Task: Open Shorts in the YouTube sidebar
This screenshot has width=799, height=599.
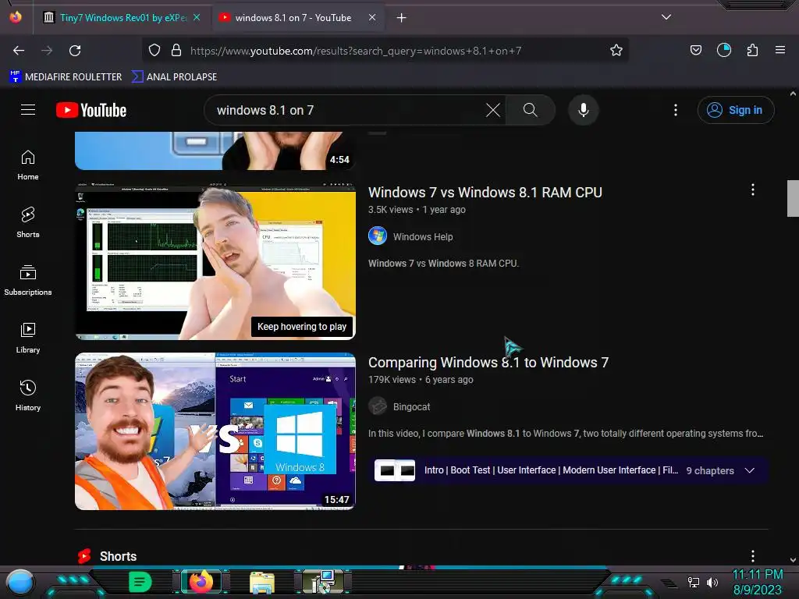Action: pyautogui.click(x=28, y=222)
